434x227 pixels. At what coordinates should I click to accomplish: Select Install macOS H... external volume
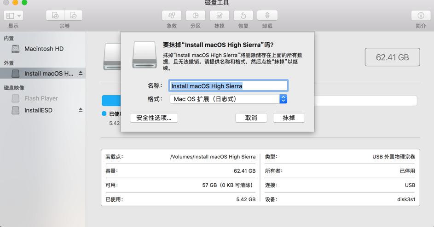[x=43, y=74]
